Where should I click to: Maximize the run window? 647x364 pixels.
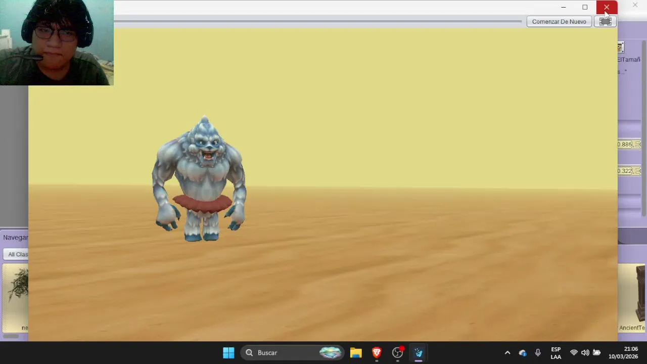pos(585,7)
